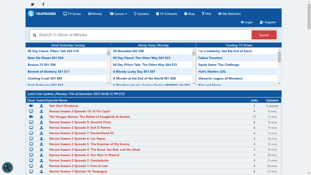Open the Twitter social icon
Viewport: 311px width, 175px height.
point(32,4)
